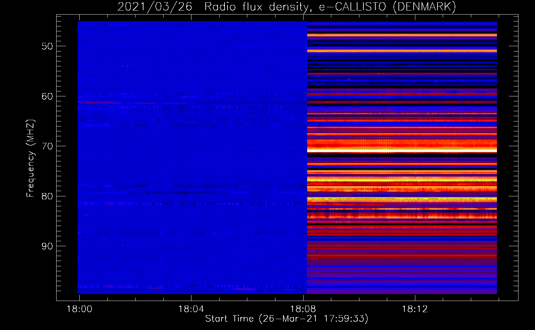Click the 60 frequency tick label

[47, 96]
